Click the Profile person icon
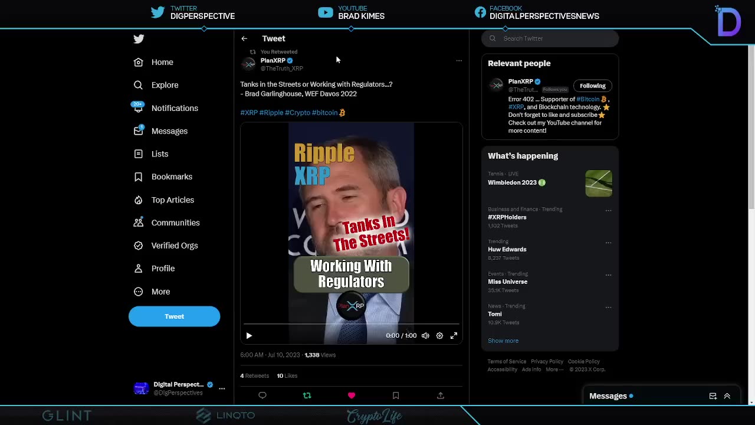 pyautogui.click(x=138, y=269)
